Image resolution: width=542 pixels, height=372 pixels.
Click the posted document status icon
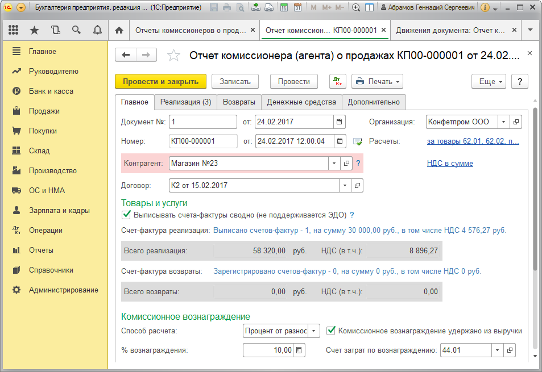pos(357,141)
